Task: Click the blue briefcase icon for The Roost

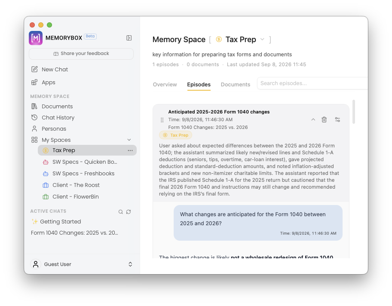Action: coord(46,185)
